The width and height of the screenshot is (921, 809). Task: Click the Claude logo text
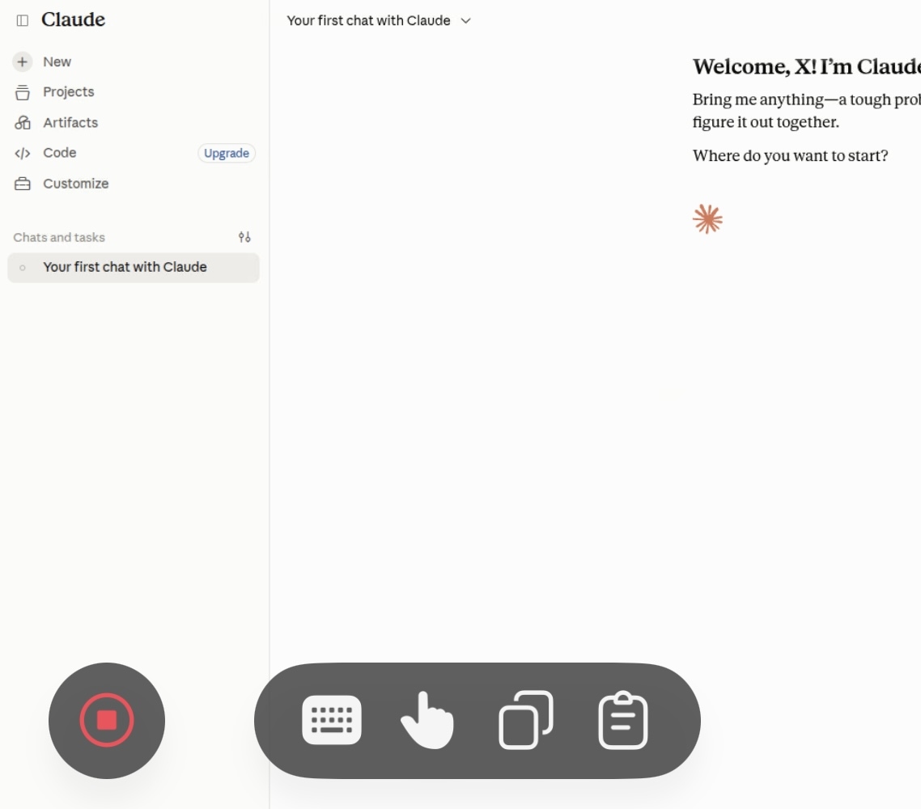point(74,20)
